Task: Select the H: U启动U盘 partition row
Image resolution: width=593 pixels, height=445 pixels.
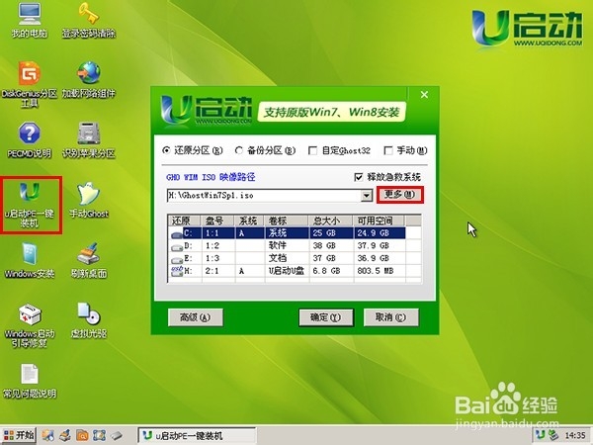Action: [x=288, y=271]
